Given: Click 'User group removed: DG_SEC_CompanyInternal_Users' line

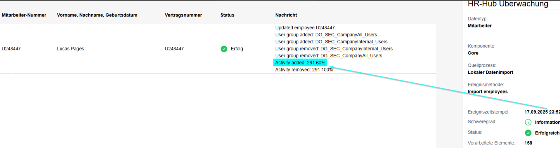Looking at the screenshot, I should point(334,49).
